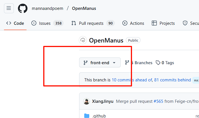Switch to the Code tab
This screenshot has height=118, width=199.
click(x=15, y=23)
